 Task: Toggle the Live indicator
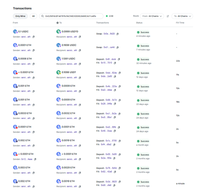point(109,16)
